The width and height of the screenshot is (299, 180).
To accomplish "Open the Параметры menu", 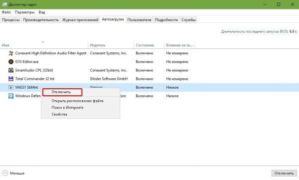I will pos(24,12).
